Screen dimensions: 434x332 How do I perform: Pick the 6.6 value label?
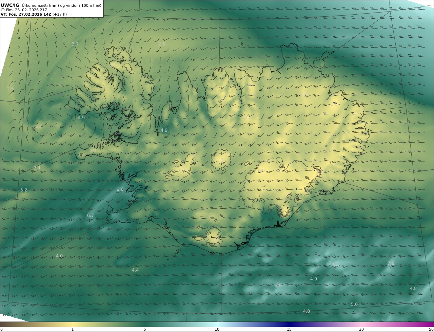point(120,189)
